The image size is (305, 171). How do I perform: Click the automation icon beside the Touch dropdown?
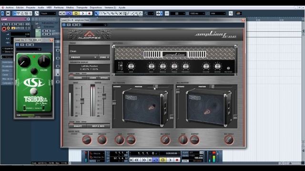[x=37, y=13]
